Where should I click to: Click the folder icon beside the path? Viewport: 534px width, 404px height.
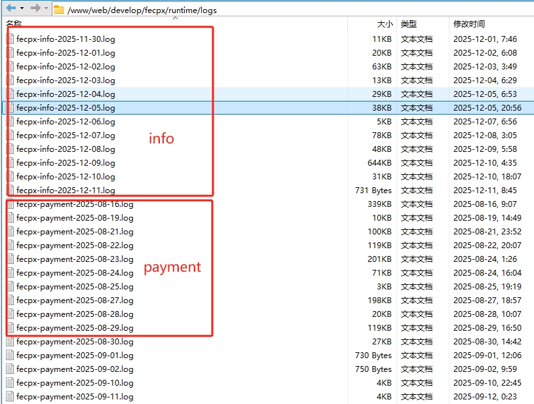point(59,9)
